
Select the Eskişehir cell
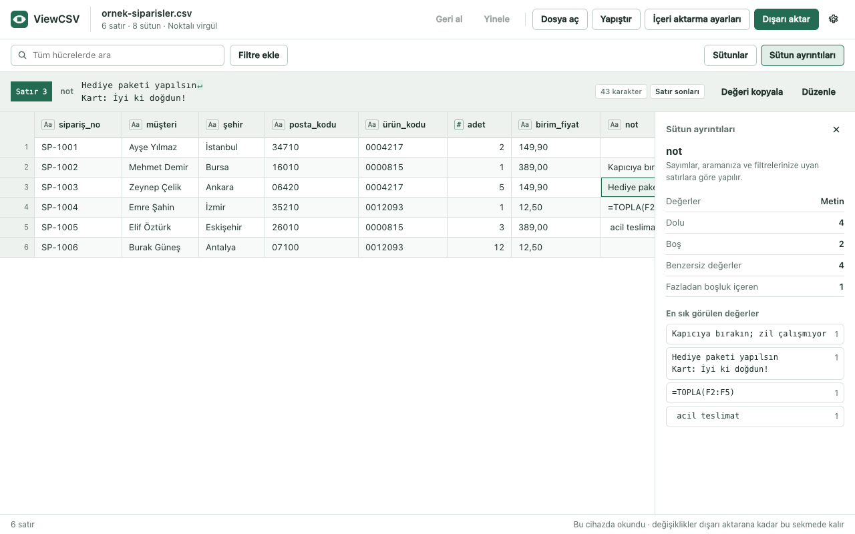pyautogui.click(x=232, y=228)
